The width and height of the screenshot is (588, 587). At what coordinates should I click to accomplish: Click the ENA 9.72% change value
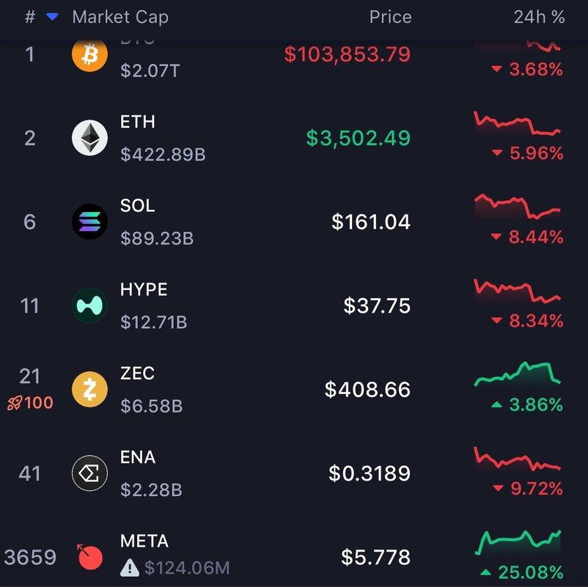coord(536,489)
